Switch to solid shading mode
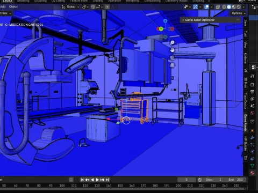This screenshot has width=258, height=193. tap(229, 7)
